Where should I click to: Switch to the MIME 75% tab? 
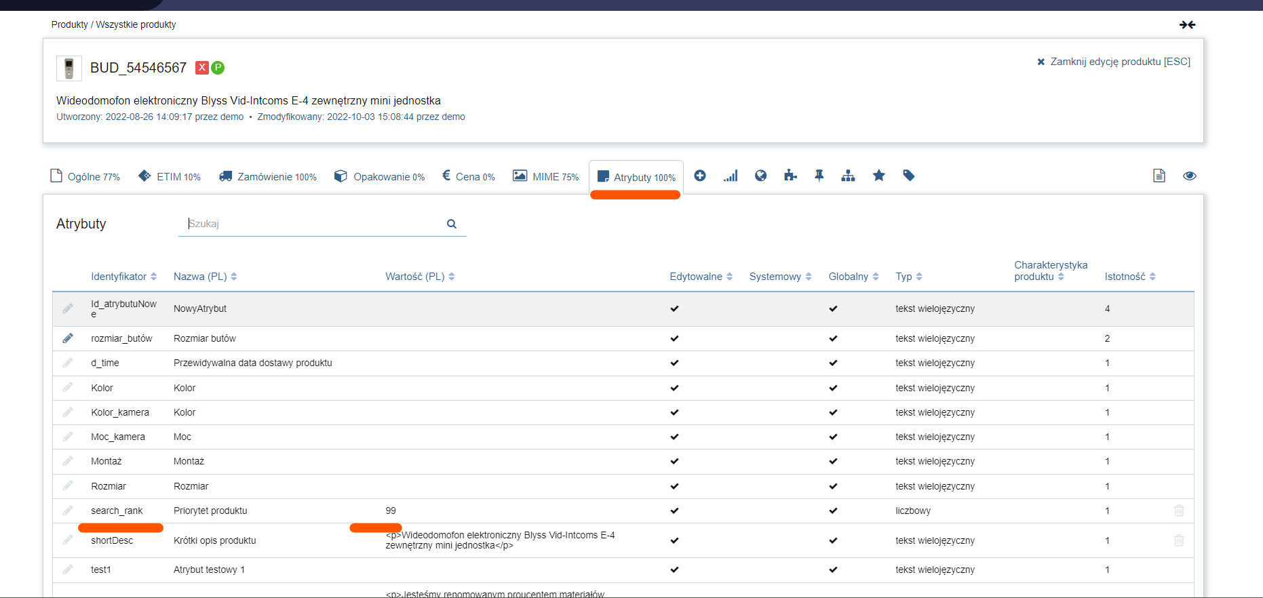[546, 176]
